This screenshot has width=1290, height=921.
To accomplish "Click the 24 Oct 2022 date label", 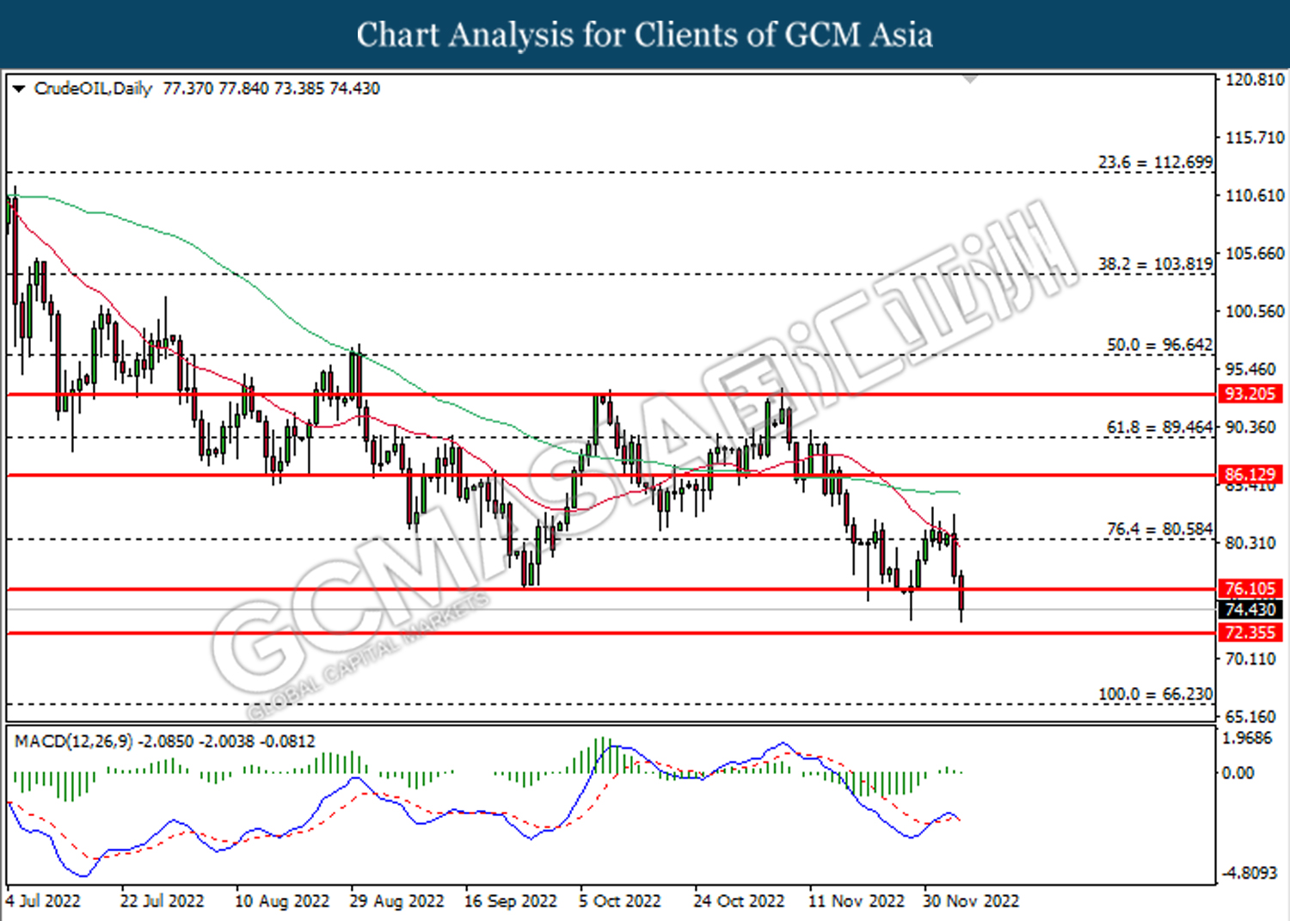I will [x=740, y=901].
